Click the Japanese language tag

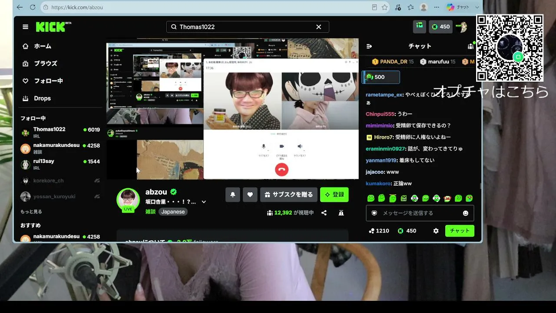pos(173,212)
